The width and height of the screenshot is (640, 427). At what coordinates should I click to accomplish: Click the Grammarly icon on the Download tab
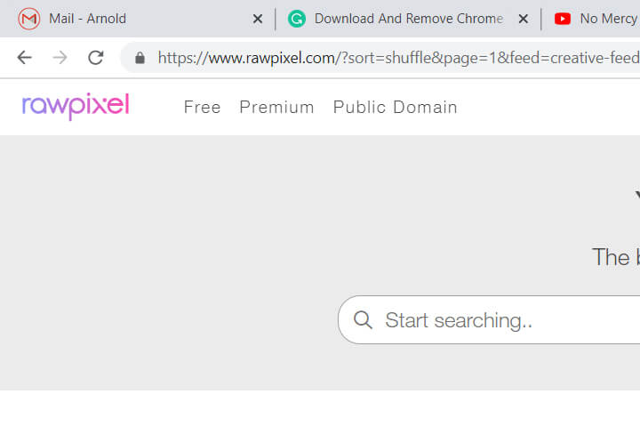297,19
